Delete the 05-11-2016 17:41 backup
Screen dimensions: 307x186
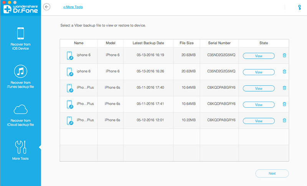(x=284, y=104)
